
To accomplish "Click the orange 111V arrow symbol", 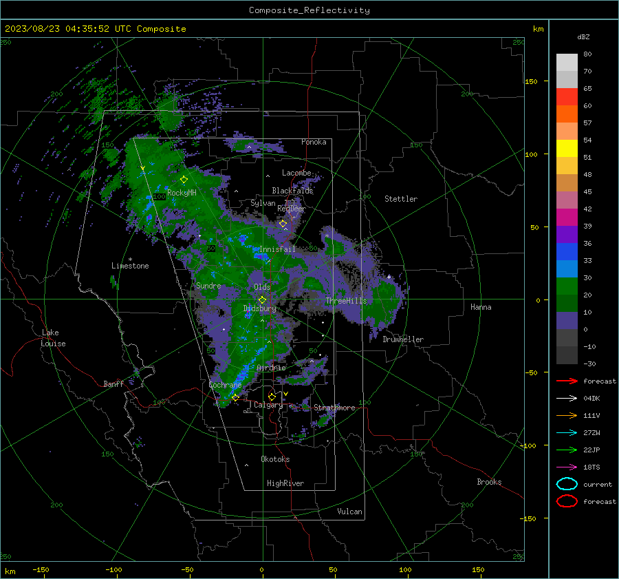I will click(567, 415).
